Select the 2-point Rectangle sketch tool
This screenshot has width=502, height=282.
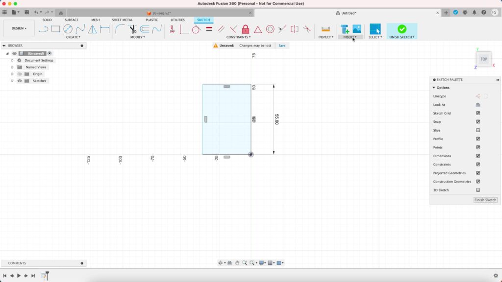[x=56, y=29]
